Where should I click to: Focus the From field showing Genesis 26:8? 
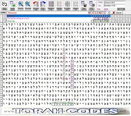point(115,2)
